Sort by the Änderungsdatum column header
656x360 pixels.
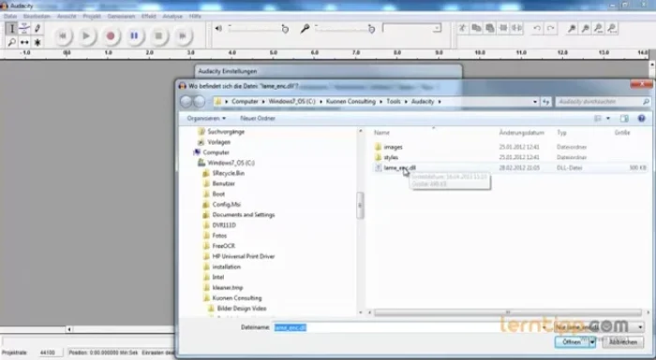pos(521,133)
